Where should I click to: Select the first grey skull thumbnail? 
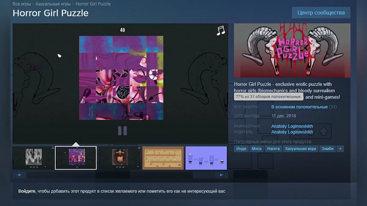click(x=33, y=158)
